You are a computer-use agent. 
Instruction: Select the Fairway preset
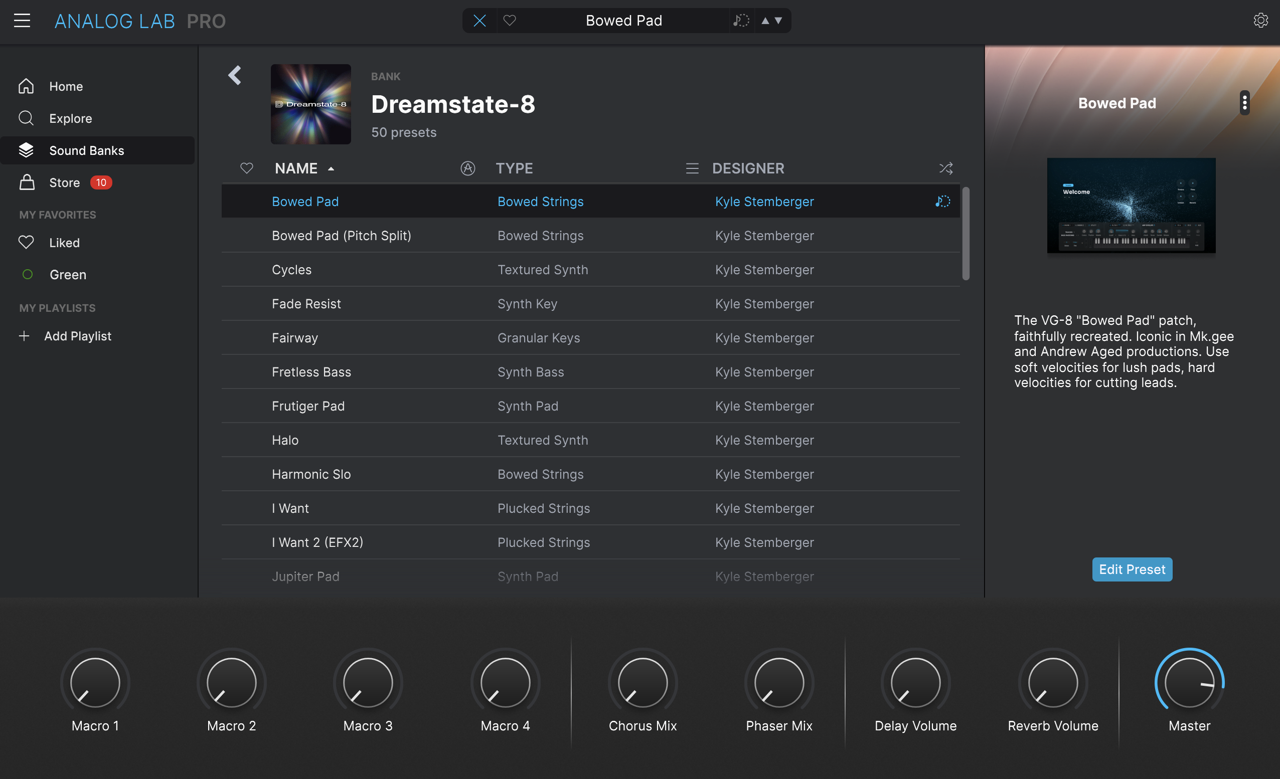591,338
